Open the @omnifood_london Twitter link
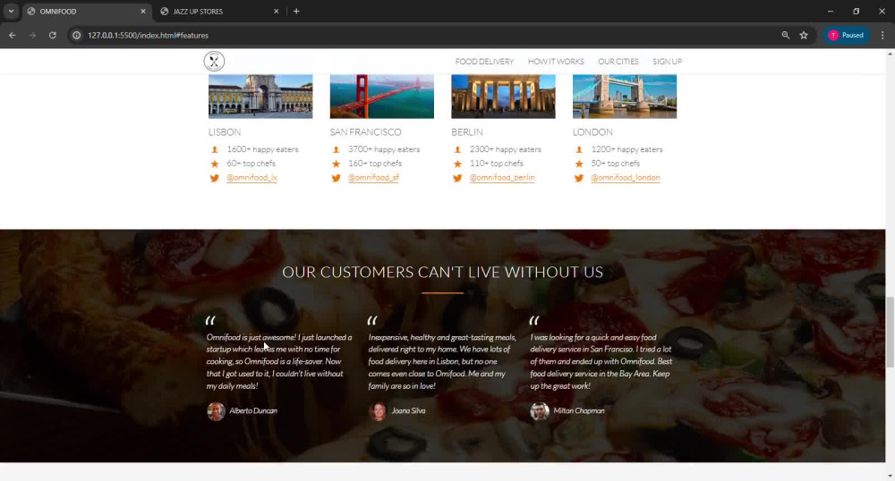This screenshot has width=895, height=481. coord(626,178)
